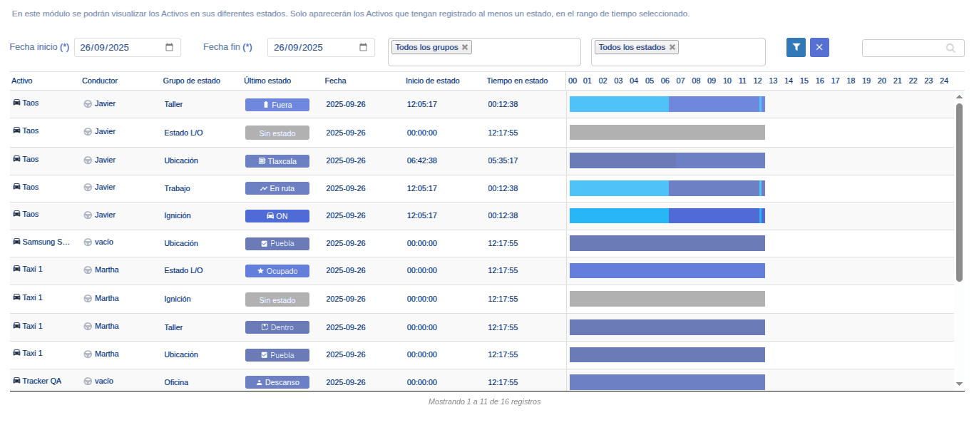The width and height of the screenshot is (974, 430).
Task: Sort by Tiempo en estado column header
Action: tap(518, 81)
